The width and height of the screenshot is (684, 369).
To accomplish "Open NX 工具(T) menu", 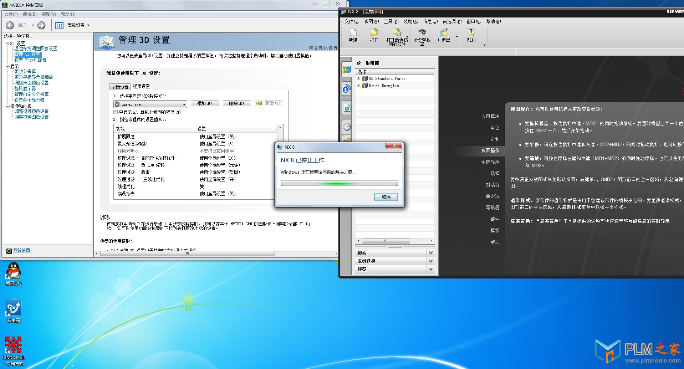I will click(391, 21).
